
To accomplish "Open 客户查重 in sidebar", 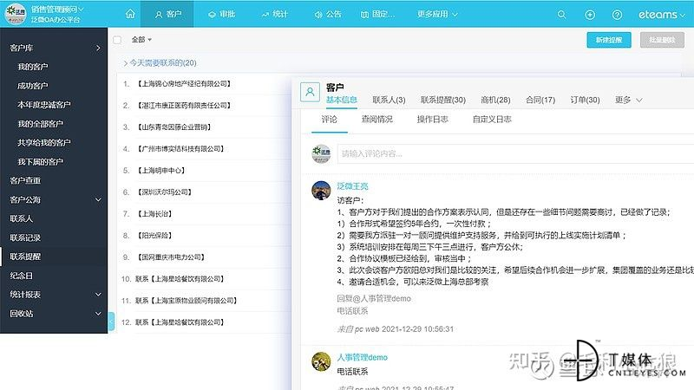I will (25, 180).
